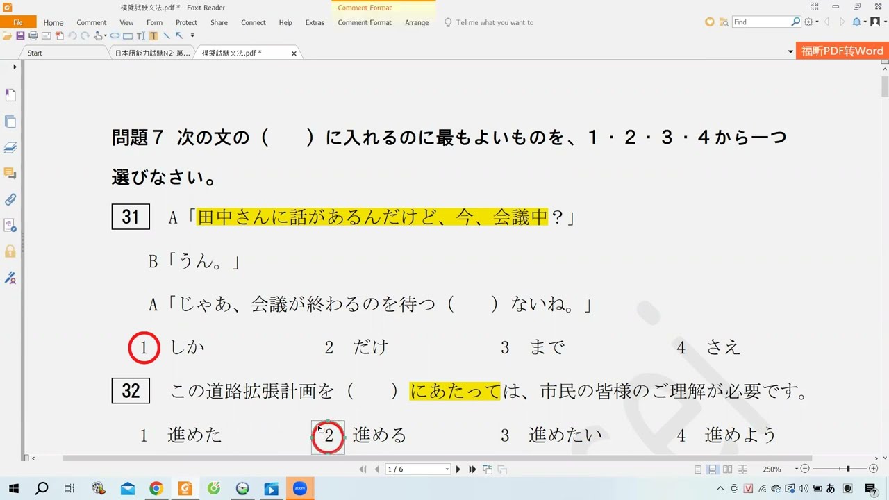
Task: Open the Pages thumbnails panel
Action: (x=10, y=122)
